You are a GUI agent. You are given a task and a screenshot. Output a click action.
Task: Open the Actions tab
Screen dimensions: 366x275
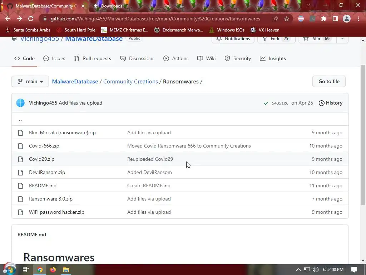[x=176, y=58]
